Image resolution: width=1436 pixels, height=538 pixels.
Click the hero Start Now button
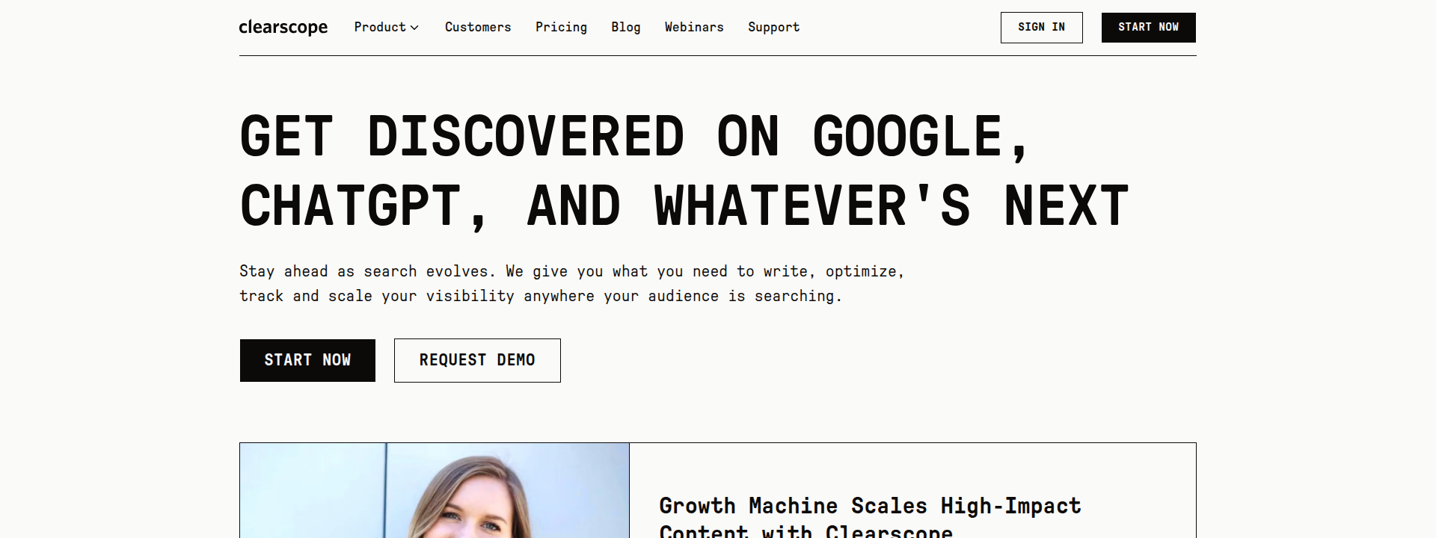307,360
